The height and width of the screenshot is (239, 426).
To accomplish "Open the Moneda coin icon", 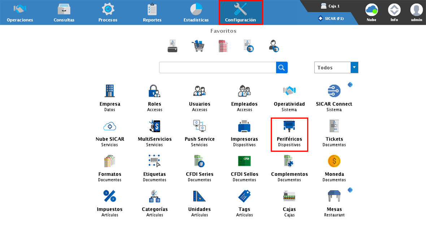I will click(334, 162).
